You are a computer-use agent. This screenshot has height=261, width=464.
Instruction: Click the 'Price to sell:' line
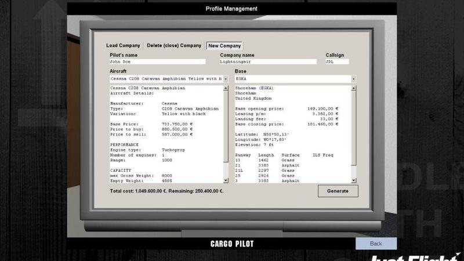pyautogui.click(x=151, y=135)
